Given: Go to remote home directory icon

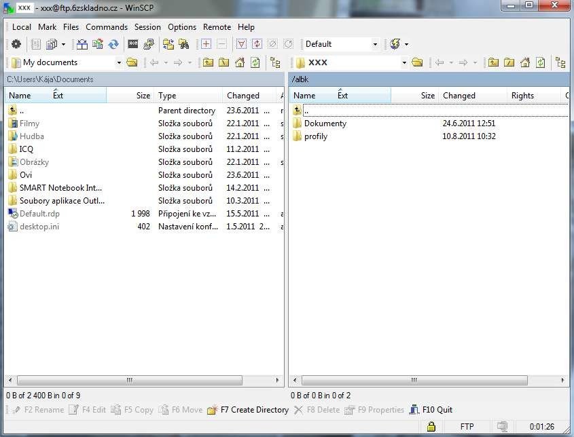Looking at the screenshot, I should pos(524,62).
